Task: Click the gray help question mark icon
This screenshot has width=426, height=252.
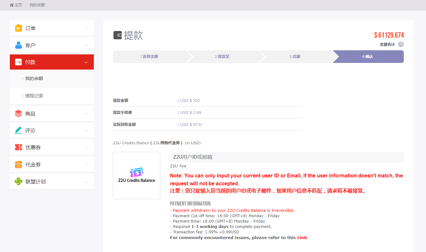Action: tap(401, 44)
